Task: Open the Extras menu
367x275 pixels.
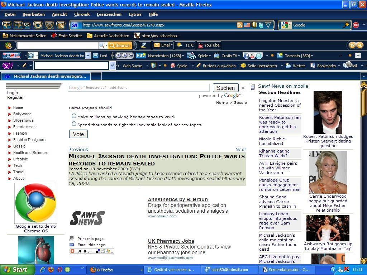Action: point(135,14)
